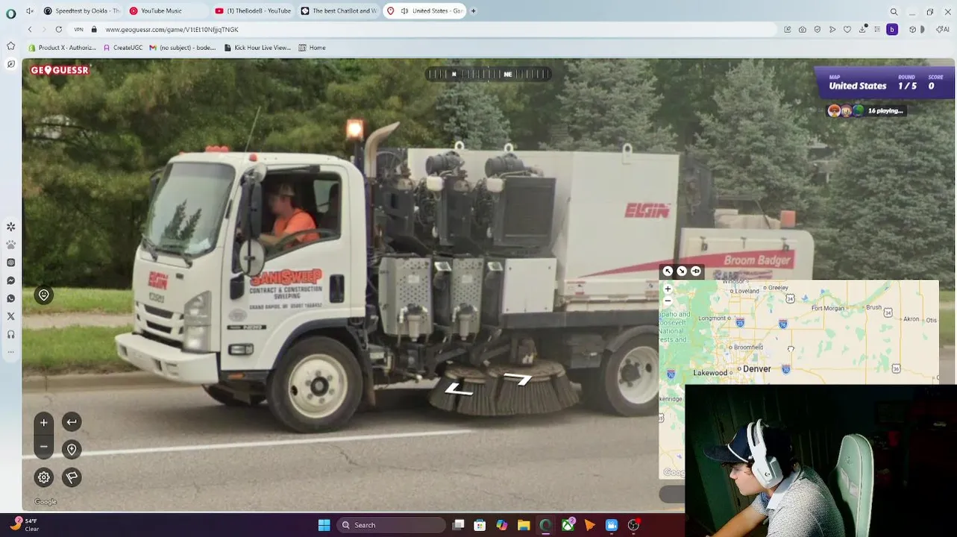Open the Easy Setup sliders icon
The width and height of the screenshot is (957, 537).
point(877,29)
